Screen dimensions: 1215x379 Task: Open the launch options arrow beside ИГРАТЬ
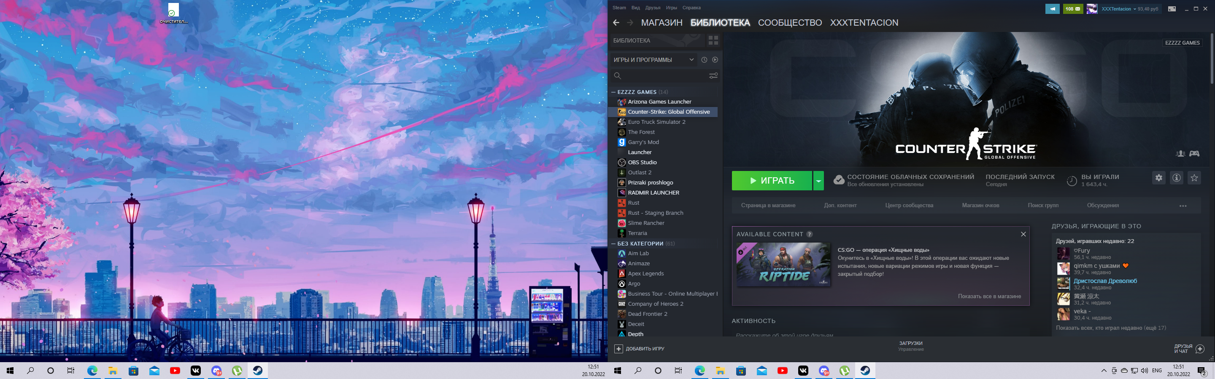[x=818, y=181]
